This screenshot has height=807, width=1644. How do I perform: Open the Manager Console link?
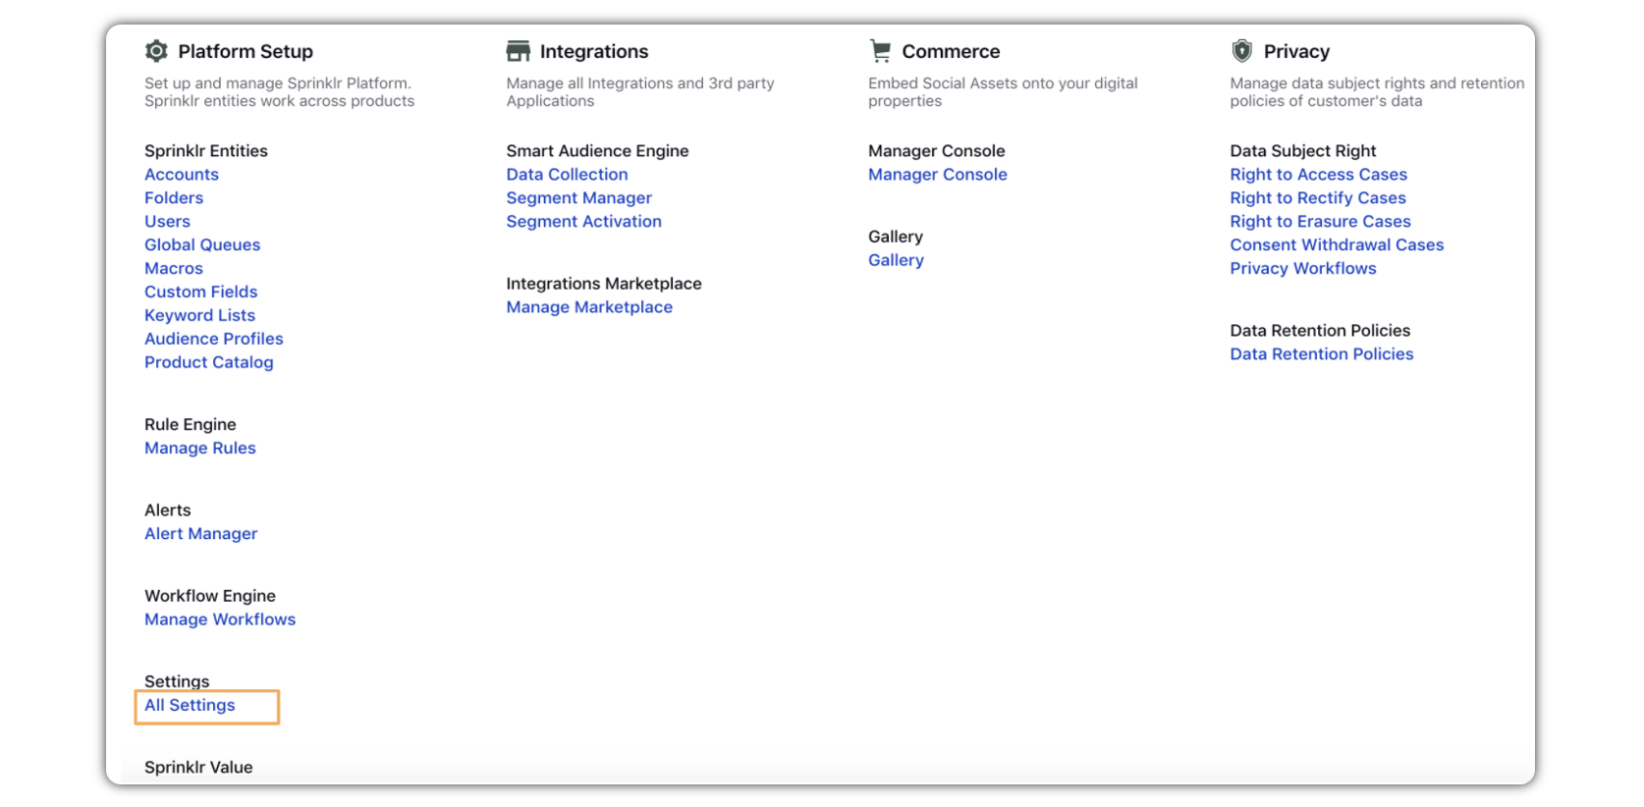(937, 175)
